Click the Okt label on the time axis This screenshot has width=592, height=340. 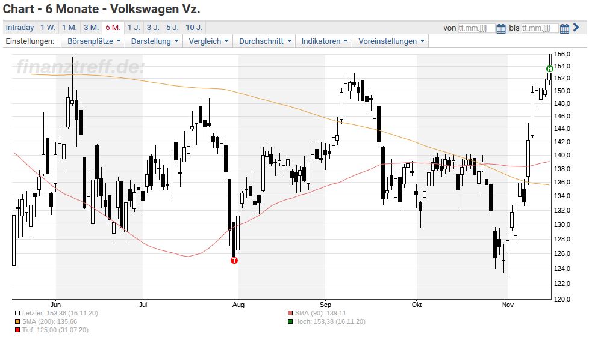pos(416,305)
